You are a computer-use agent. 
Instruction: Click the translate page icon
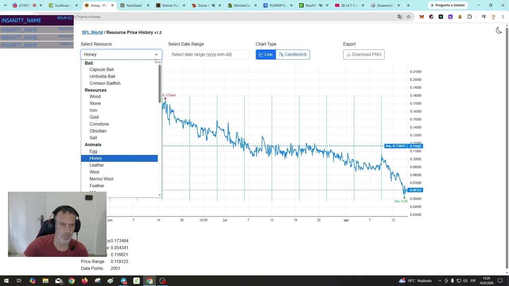click(x=400, y=17)
